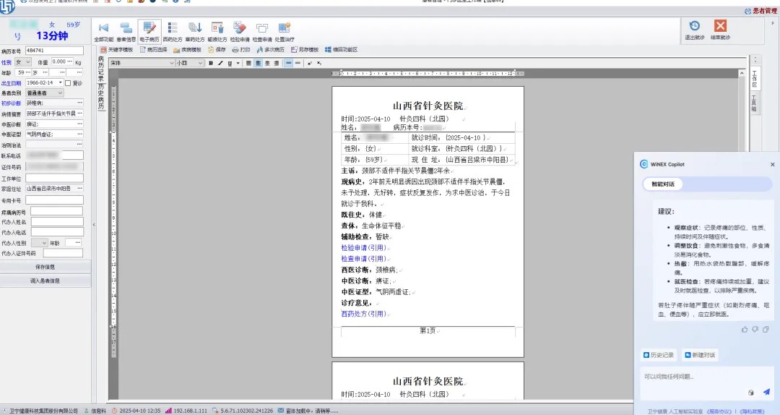Switch to the 历史病历 vertical tab
This screenshot has width=780, height=415.
tap(101, 97)
